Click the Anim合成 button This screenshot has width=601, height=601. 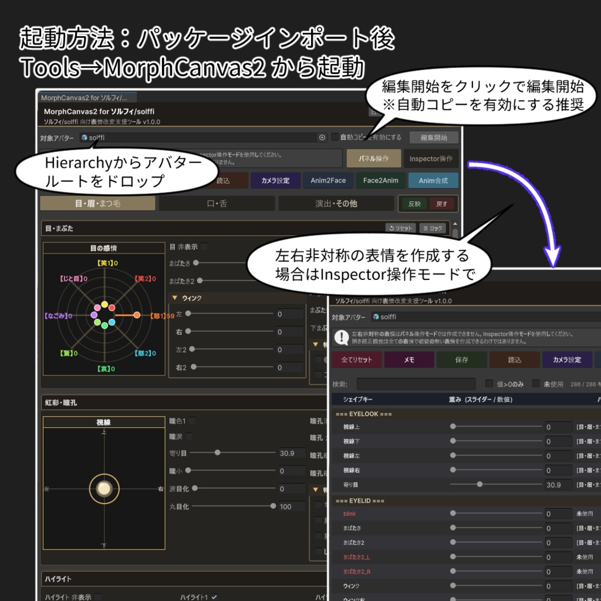click(433, 181)
